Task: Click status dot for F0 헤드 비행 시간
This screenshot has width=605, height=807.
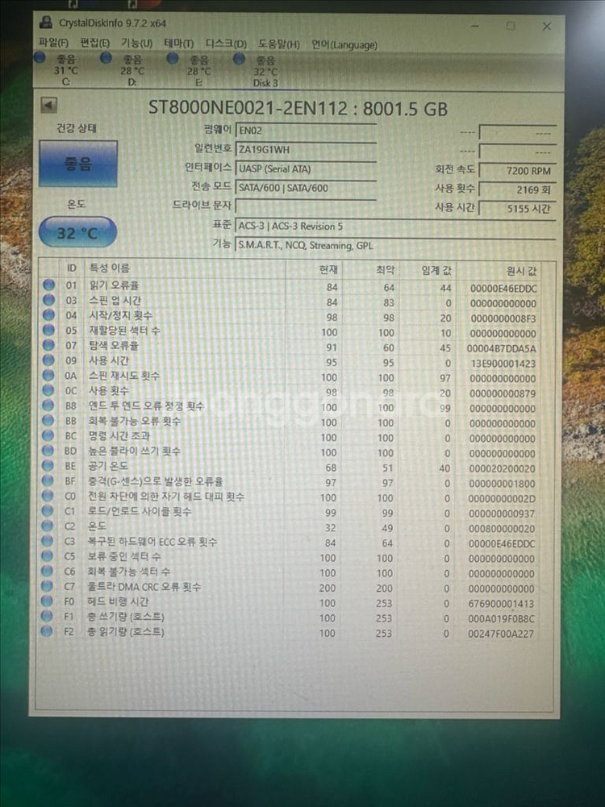Action: [x=46, y=601]
